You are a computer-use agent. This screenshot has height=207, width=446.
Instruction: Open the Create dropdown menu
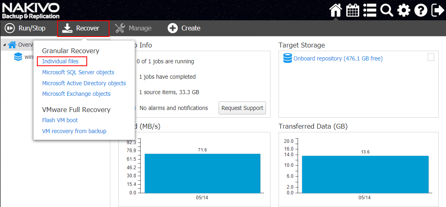(184, 28)
